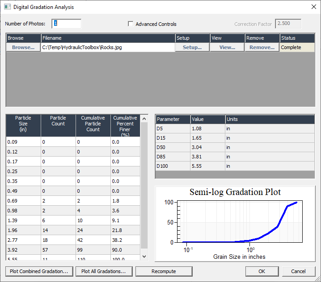Click the Filename column header

[108, 38]
